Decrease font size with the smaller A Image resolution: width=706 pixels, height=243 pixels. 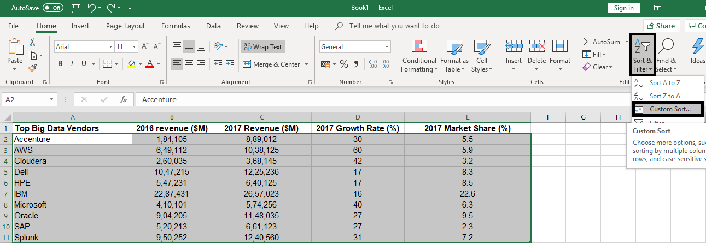[157, 47]
